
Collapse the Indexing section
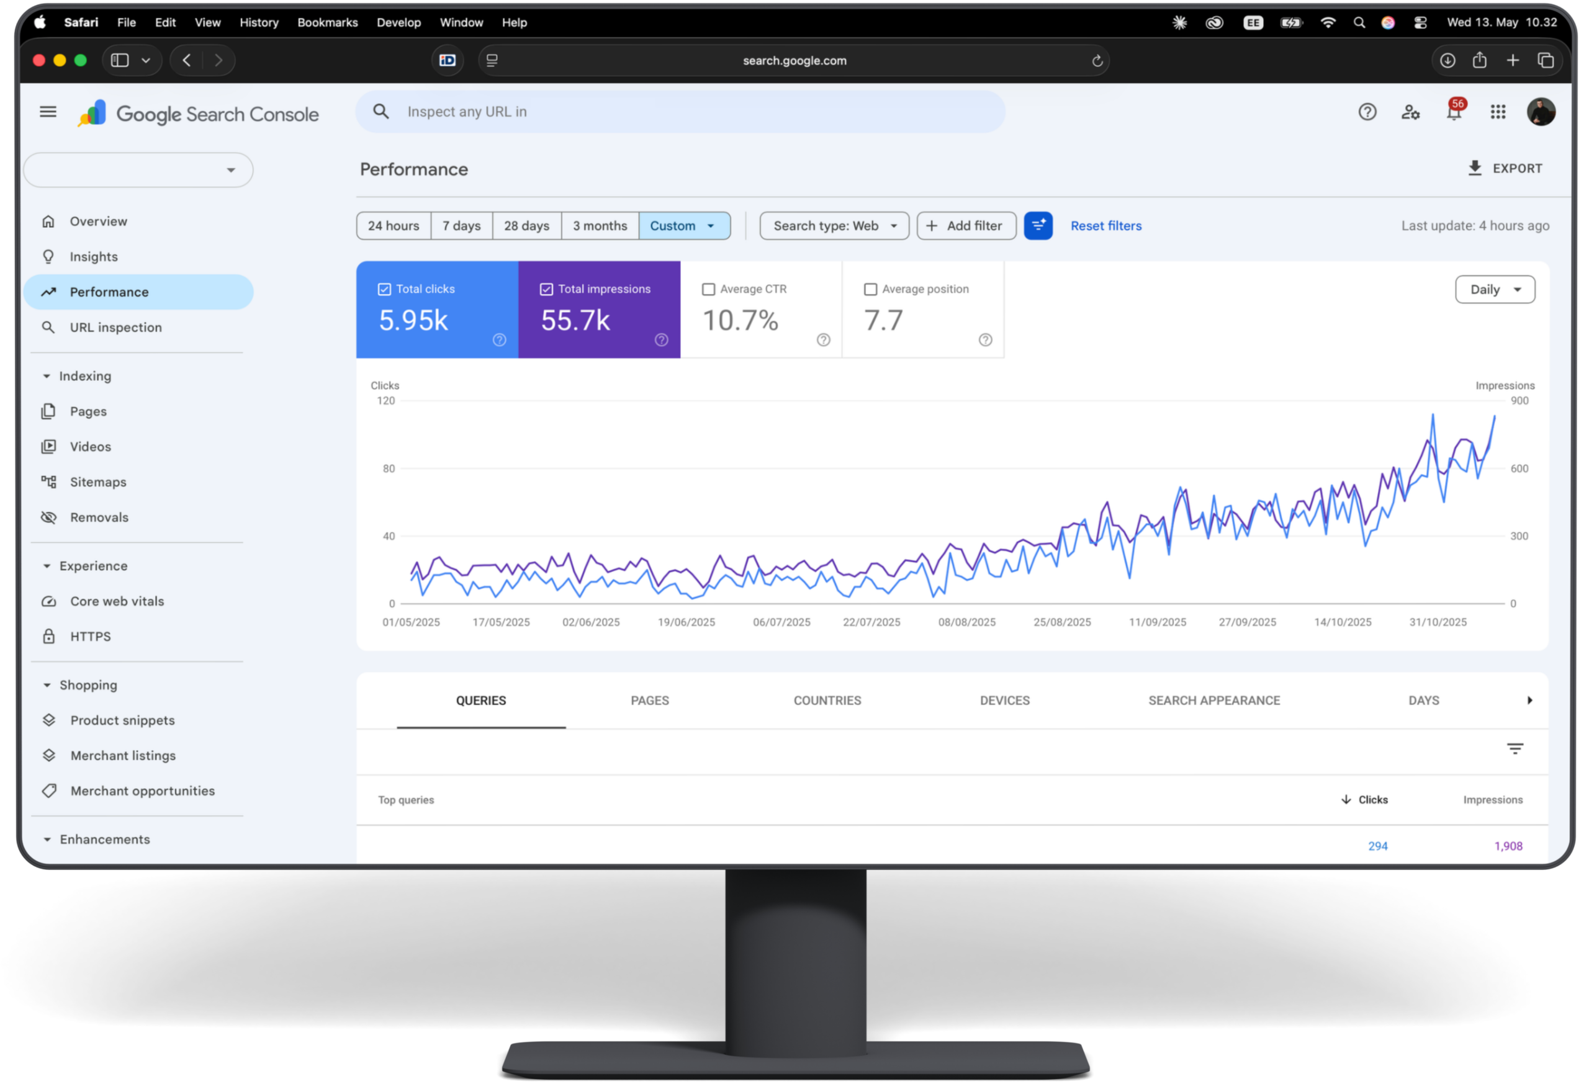(x=77, y=376)
